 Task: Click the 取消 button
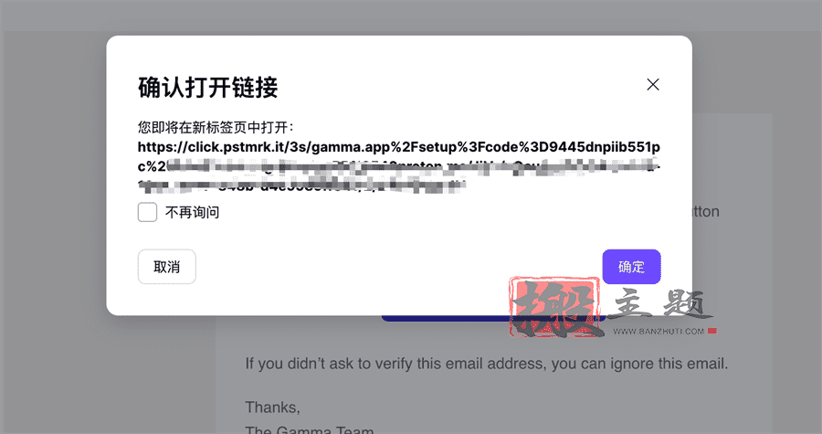click(167, 267)
